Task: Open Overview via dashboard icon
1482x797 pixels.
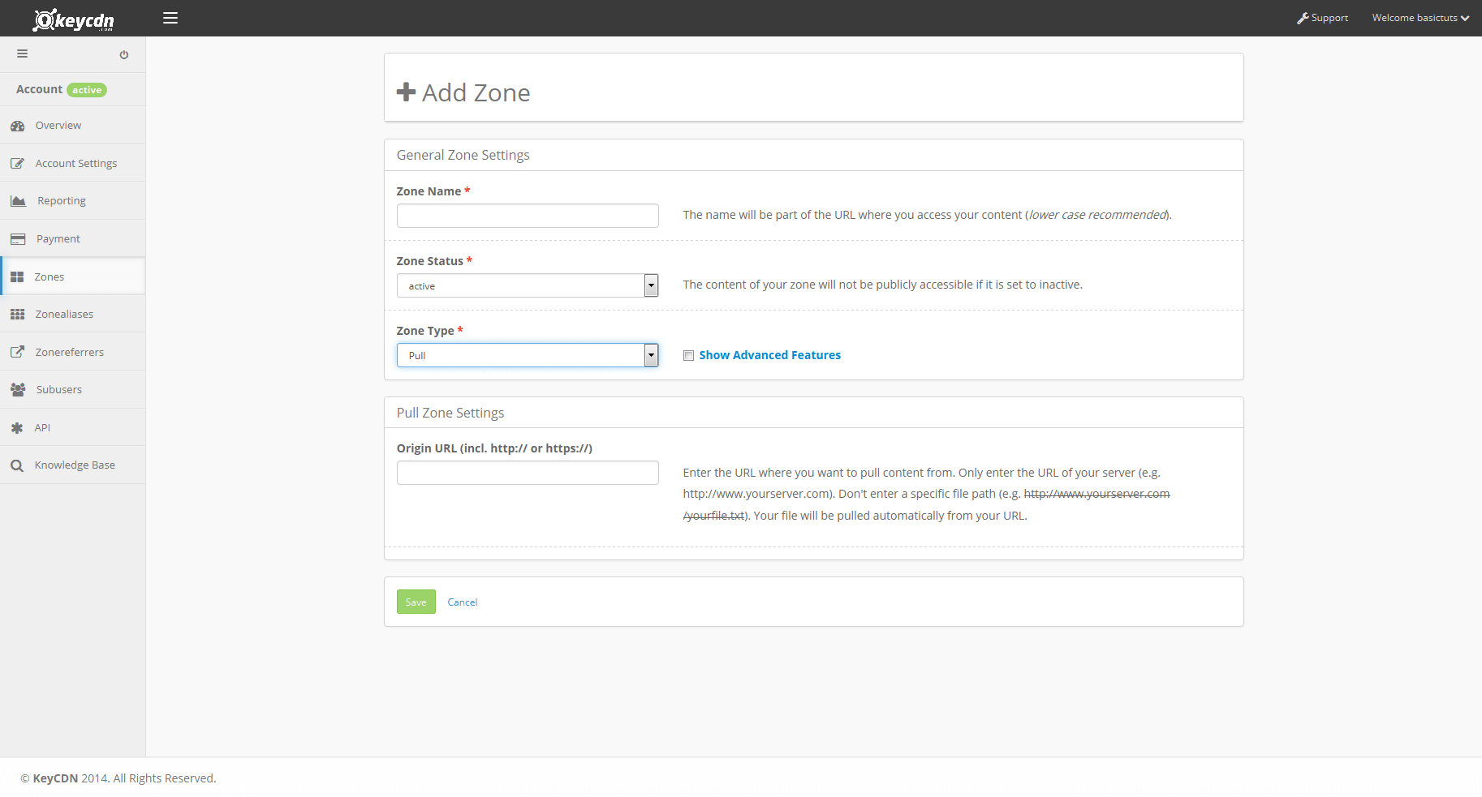Action: click(x=18, y=126)
